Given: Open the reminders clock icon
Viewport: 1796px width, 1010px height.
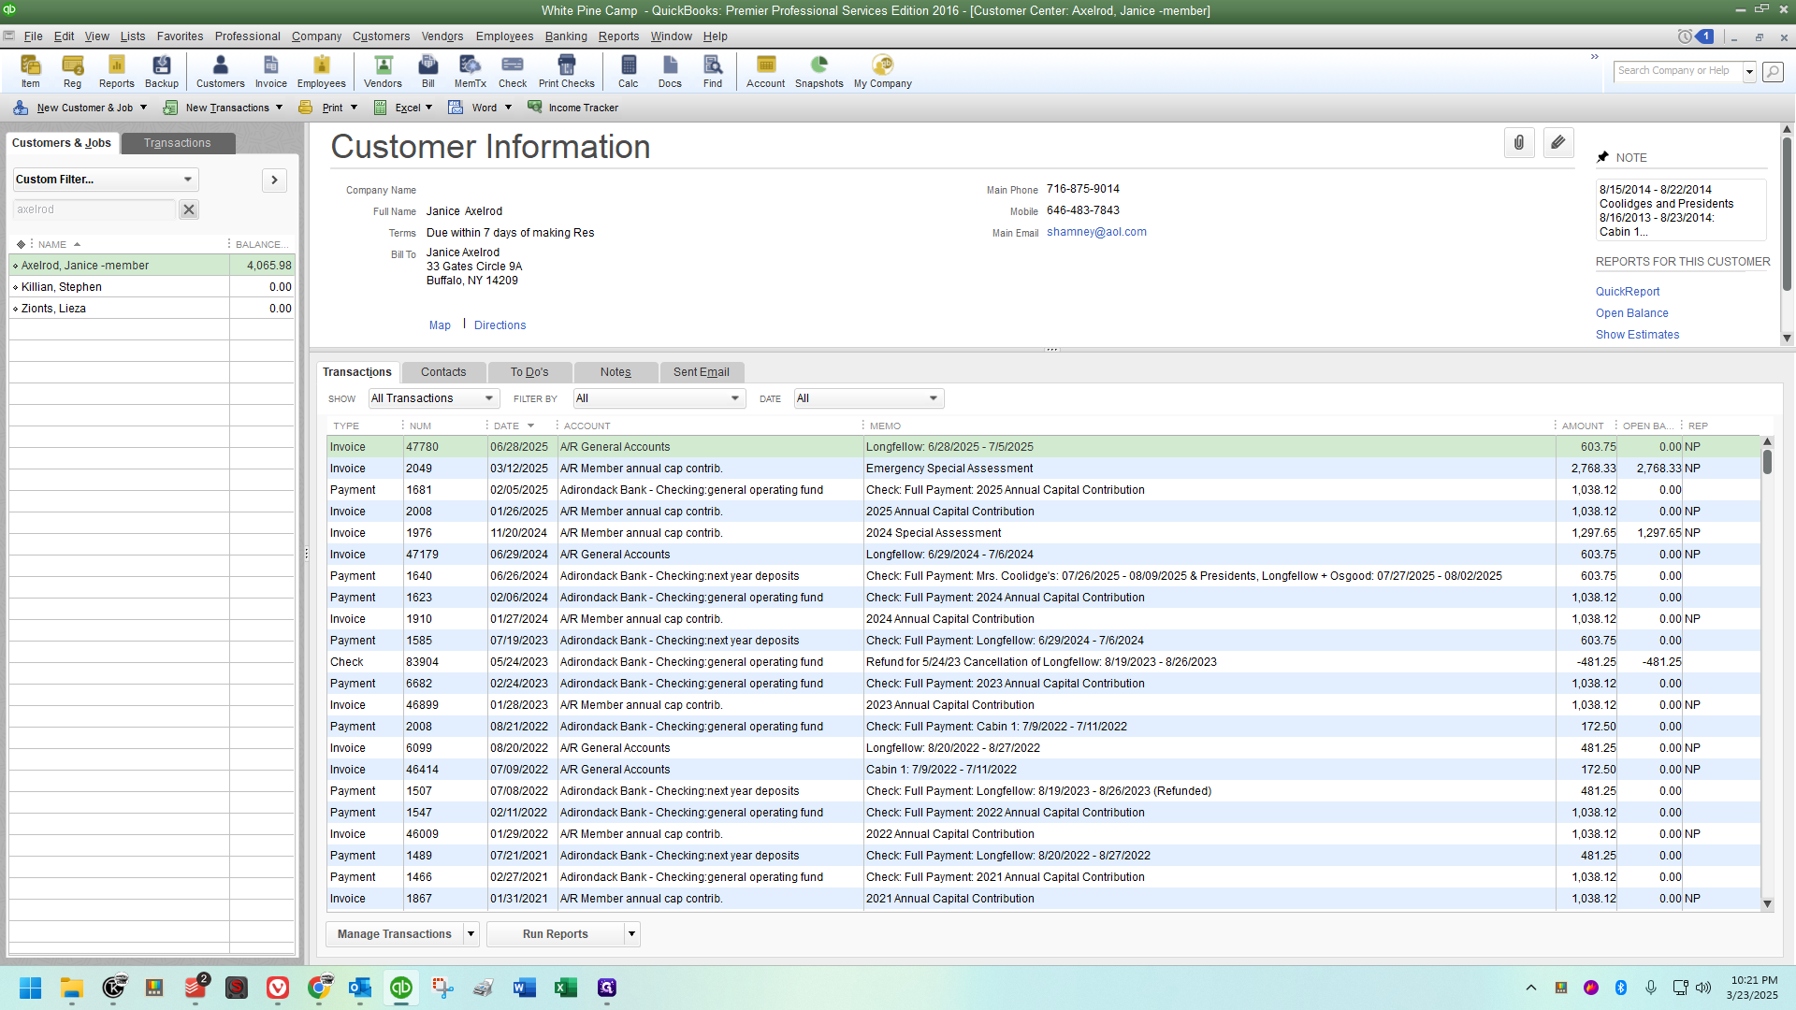Looking at the screenshot, I should tap(1685, 36).
